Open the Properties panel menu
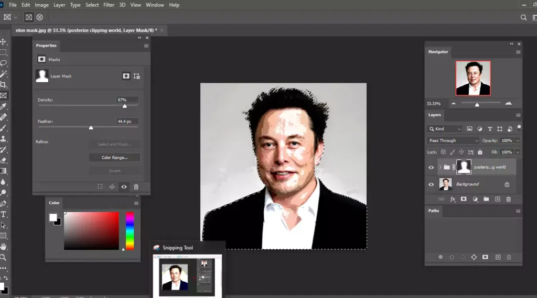537x298 pixels. [x=146, y=46]
